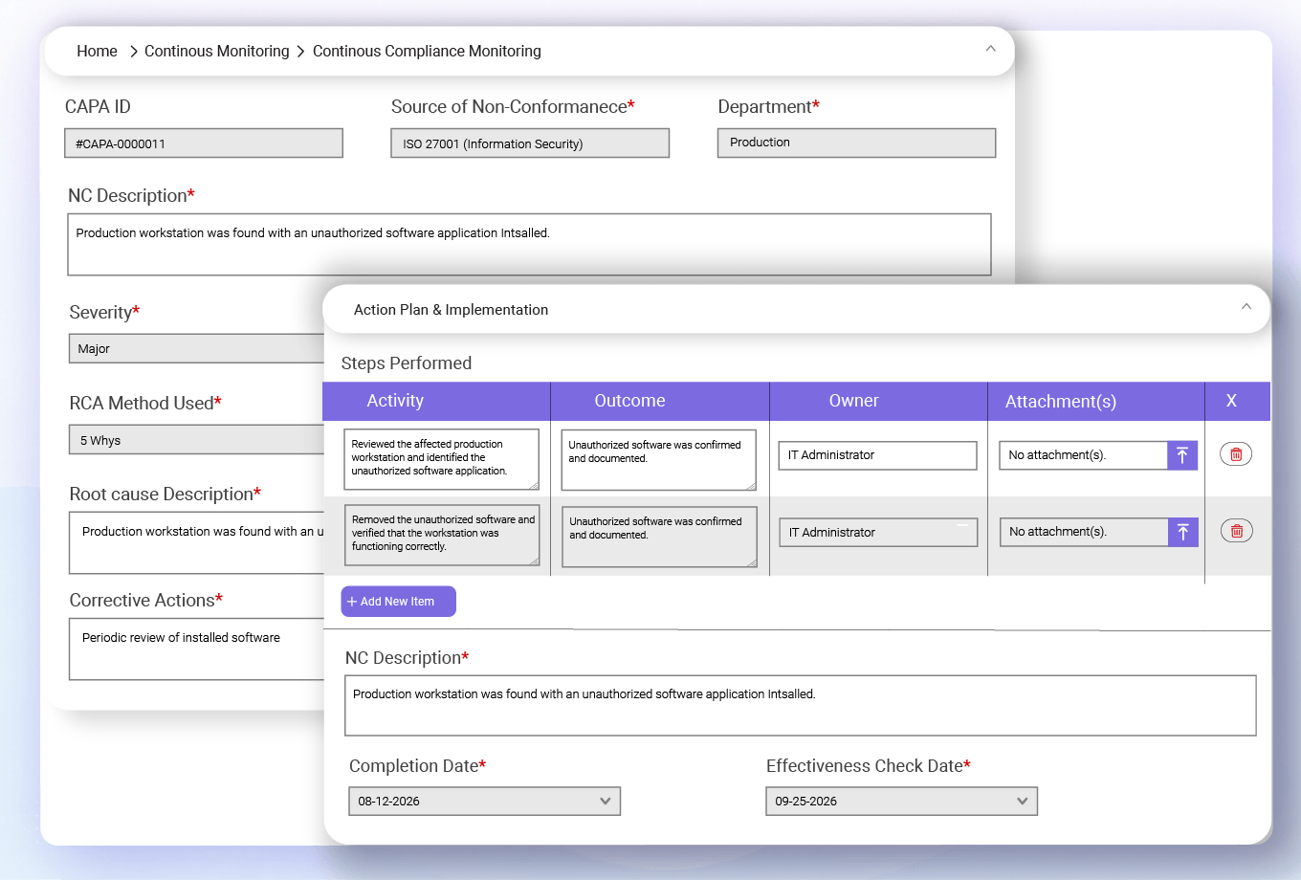Viewport: 1301px width, 880px height.
Task: Click the Department field showing Production
Action: (x=856, y=143)
